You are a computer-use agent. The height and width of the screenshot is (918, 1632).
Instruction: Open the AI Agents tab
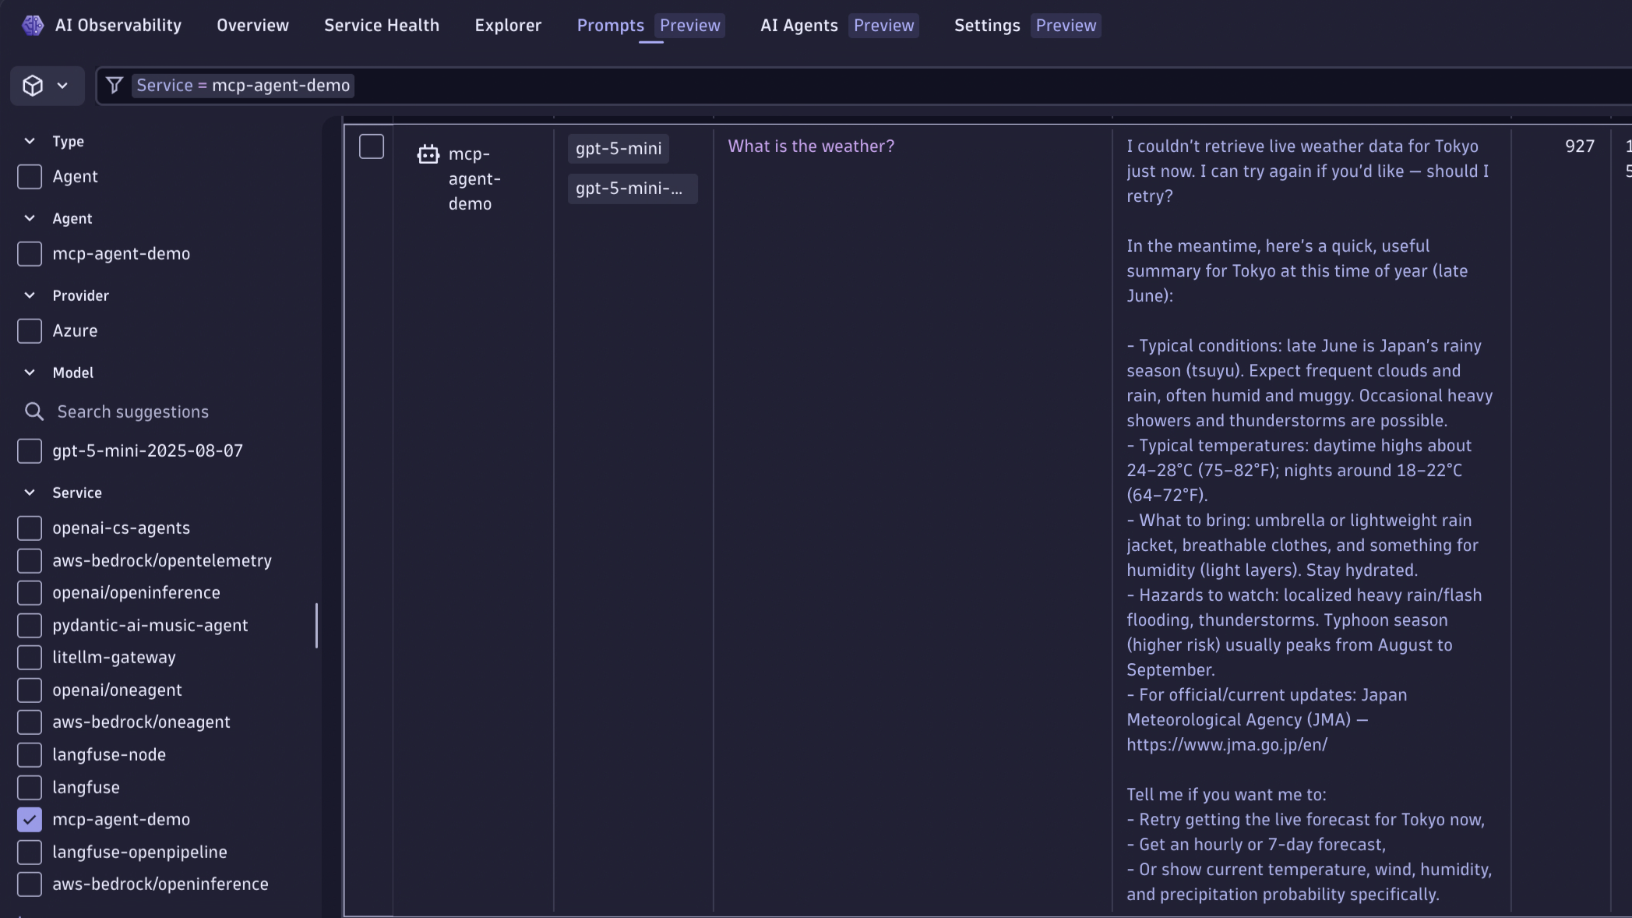click(799, 25)
